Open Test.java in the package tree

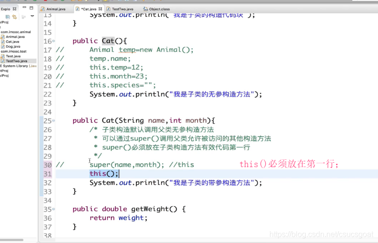click(13, 56)
